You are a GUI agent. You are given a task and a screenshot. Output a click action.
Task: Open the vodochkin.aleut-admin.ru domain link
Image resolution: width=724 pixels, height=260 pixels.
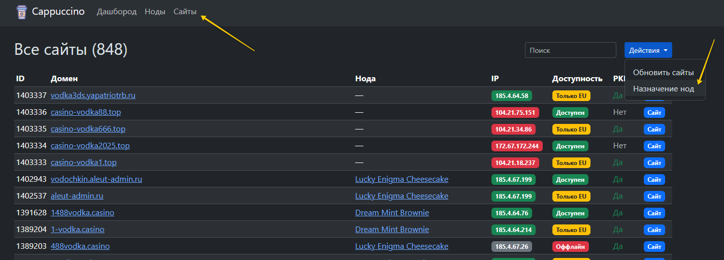96,179
